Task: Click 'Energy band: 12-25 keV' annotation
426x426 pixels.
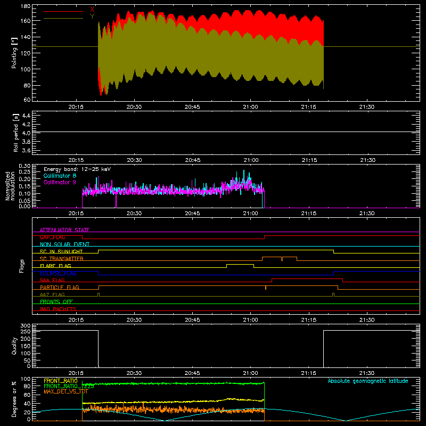Action: point(77,169)
